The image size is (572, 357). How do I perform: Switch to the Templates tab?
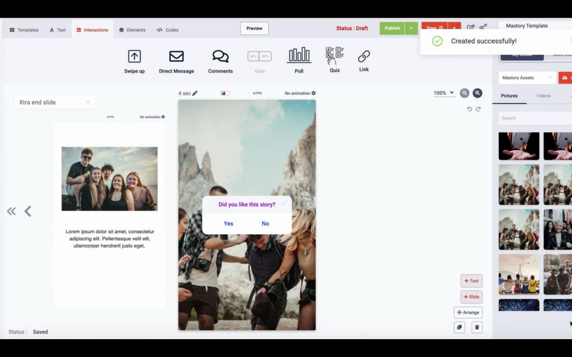[24, 30]
